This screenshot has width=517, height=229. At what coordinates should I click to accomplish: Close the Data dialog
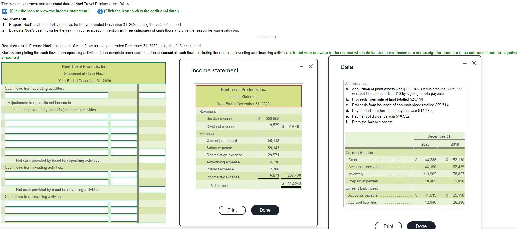[474, 63]
